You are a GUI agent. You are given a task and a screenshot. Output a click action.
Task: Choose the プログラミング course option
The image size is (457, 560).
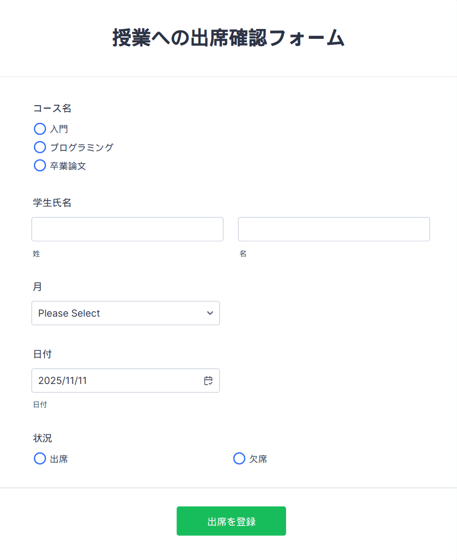[x=40, y=147]
